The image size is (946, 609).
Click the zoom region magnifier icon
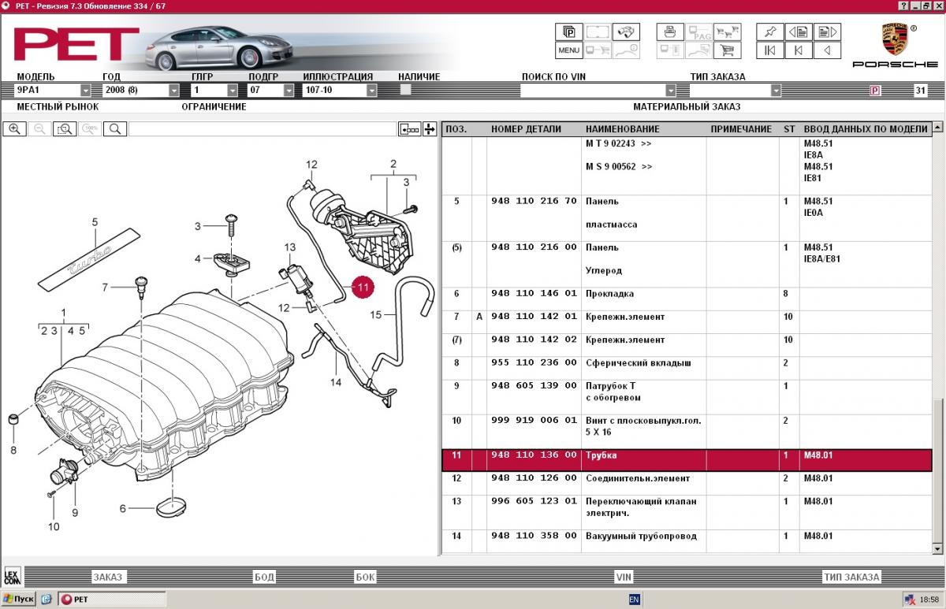pyautogui.click(x=65, y=129)
